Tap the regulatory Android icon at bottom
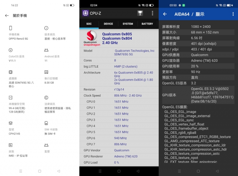The width and height of the screenshot is (238, 176). click(46, 145)
